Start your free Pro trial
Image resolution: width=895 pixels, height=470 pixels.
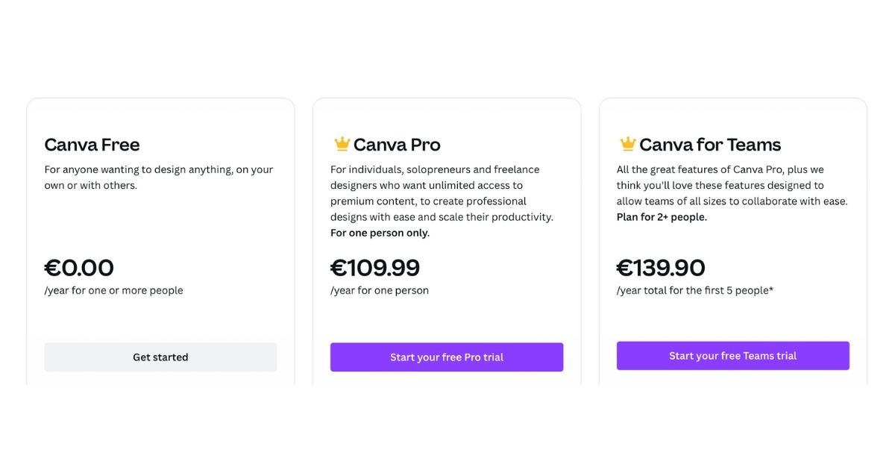(446, 357)
